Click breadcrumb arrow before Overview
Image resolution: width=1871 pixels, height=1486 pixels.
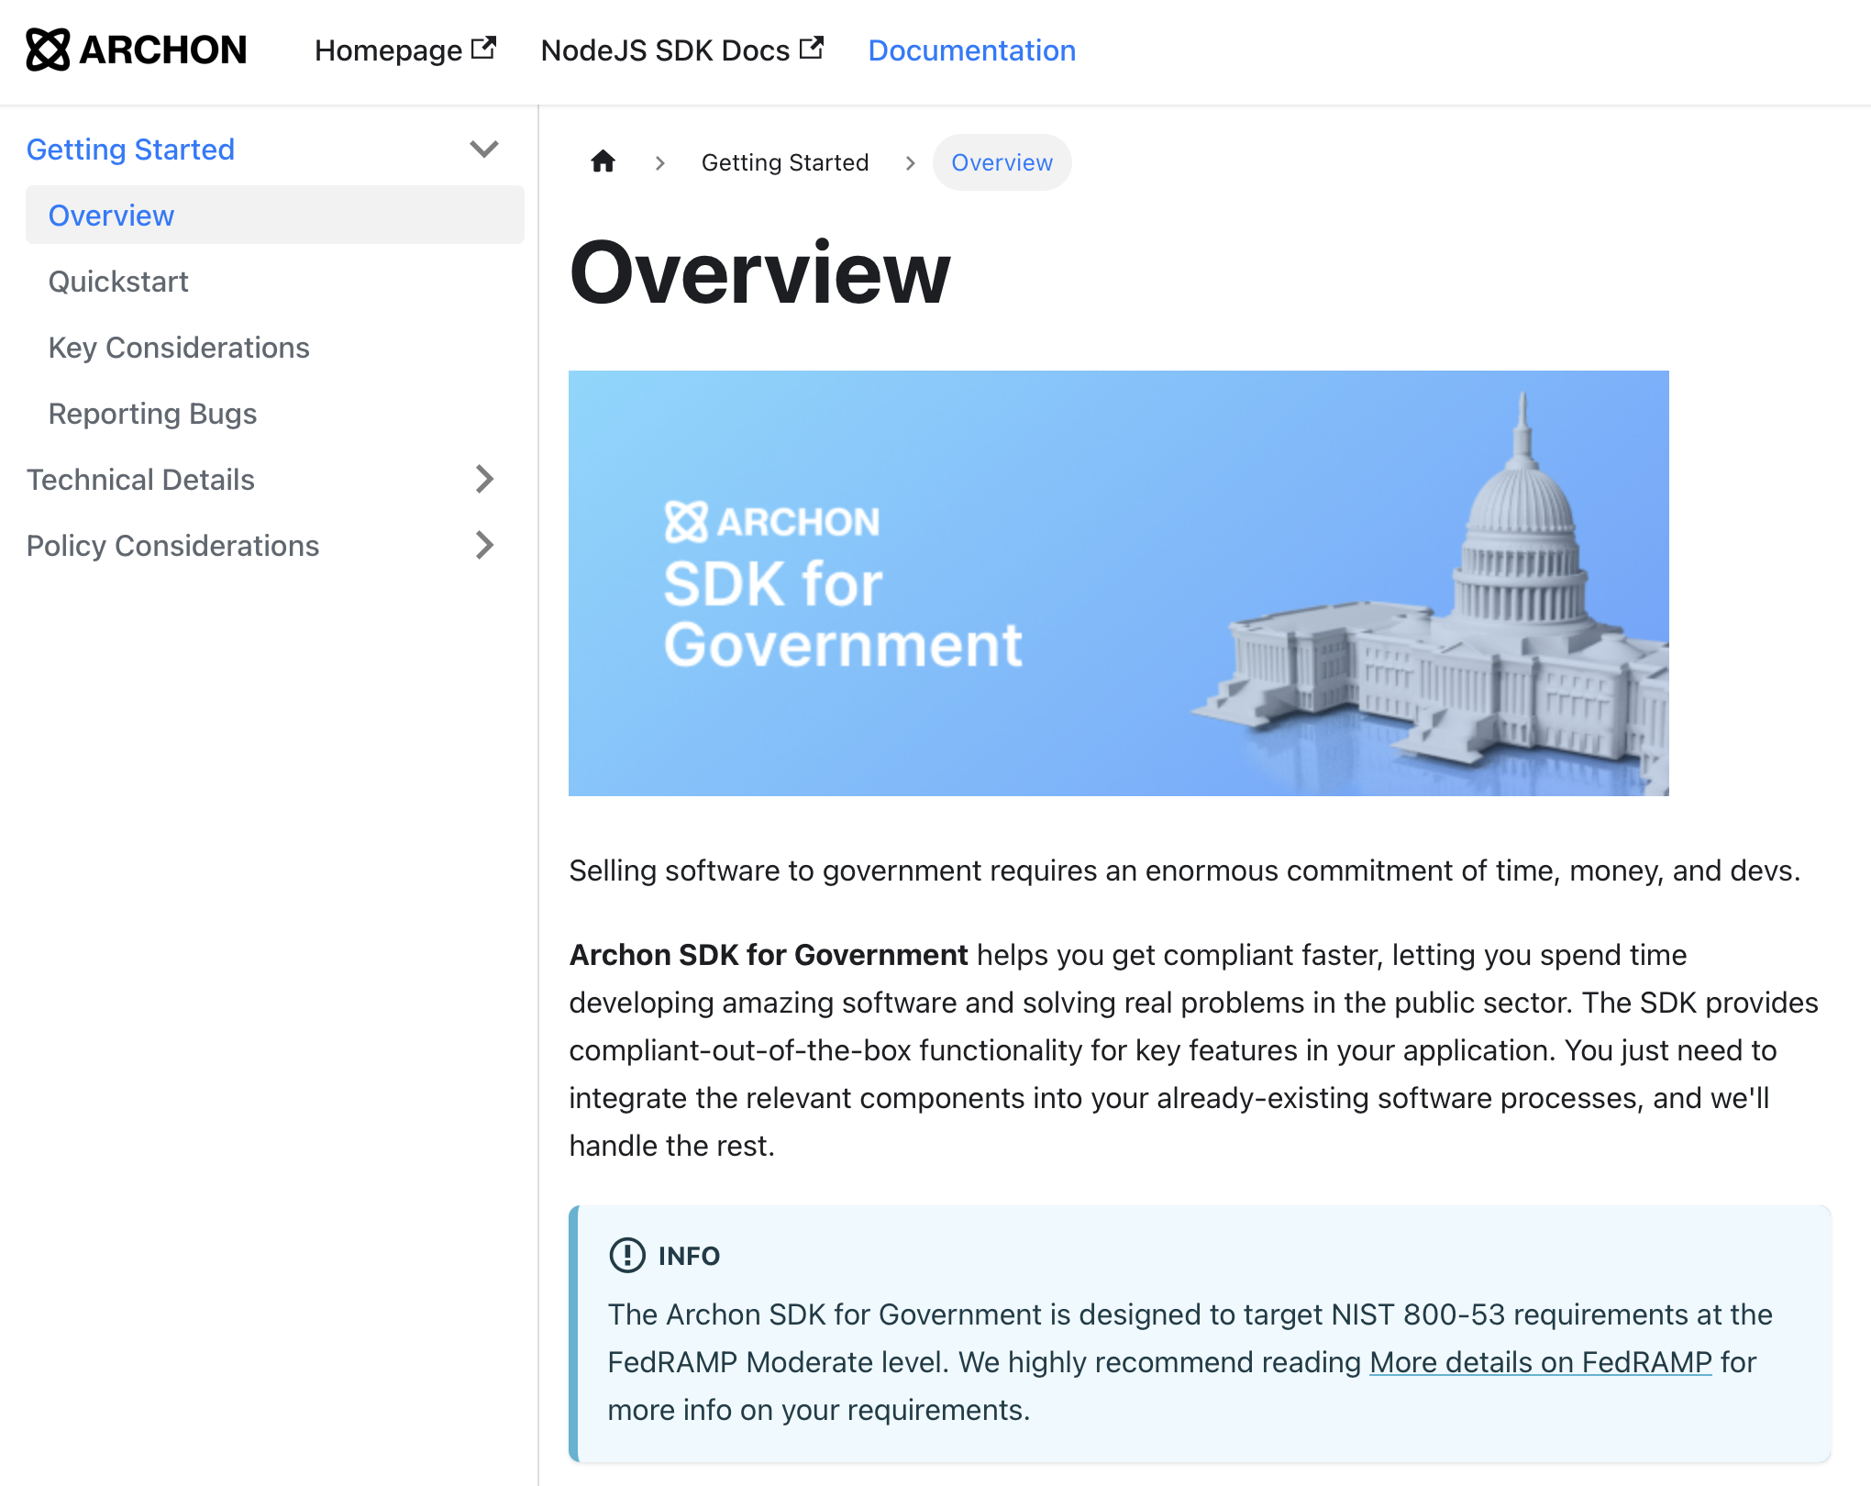click(910, 163)
